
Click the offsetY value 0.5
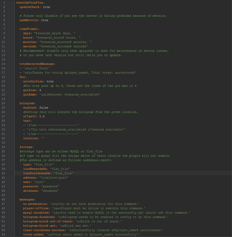click(x=42, y=116)
